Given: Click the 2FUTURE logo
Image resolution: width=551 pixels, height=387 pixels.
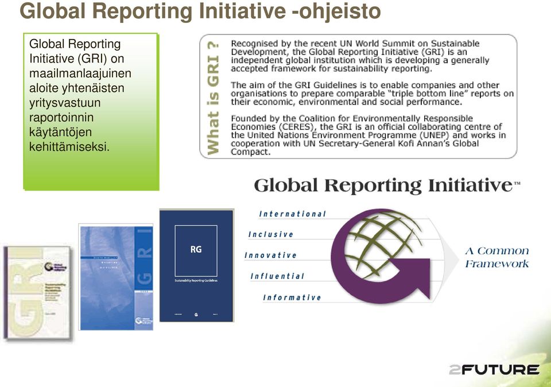Looking at the screenshot, I should [494, 370].
